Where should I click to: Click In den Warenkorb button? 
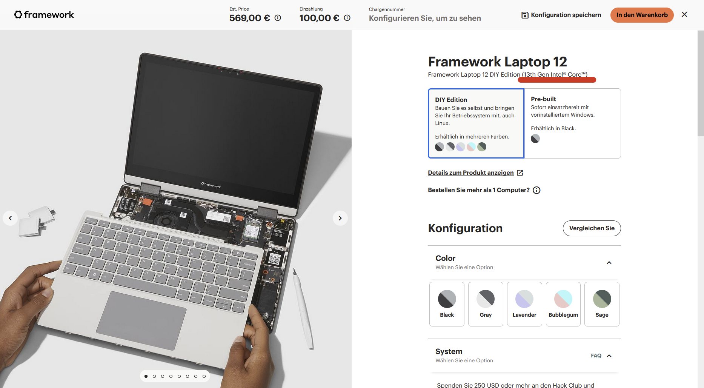pos(642,15)
